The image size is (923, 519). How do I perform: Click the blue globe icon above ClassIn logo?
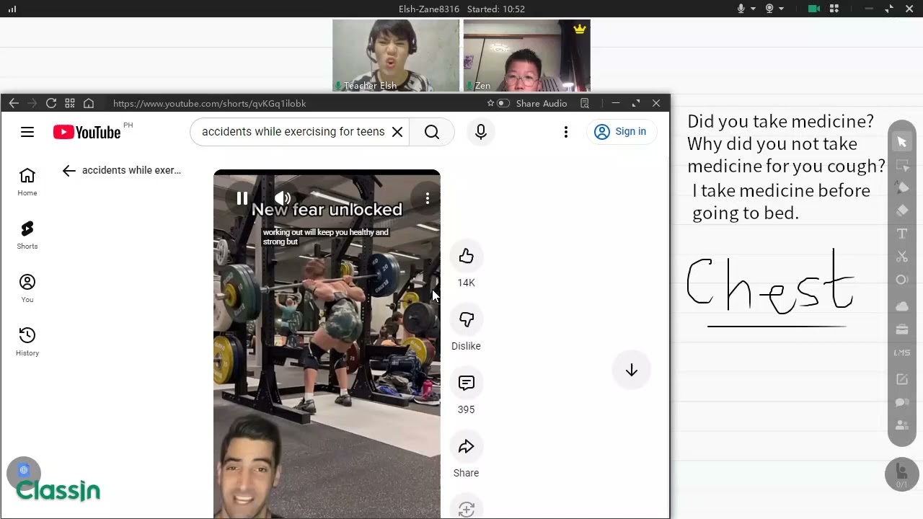[x=24, y=470]
